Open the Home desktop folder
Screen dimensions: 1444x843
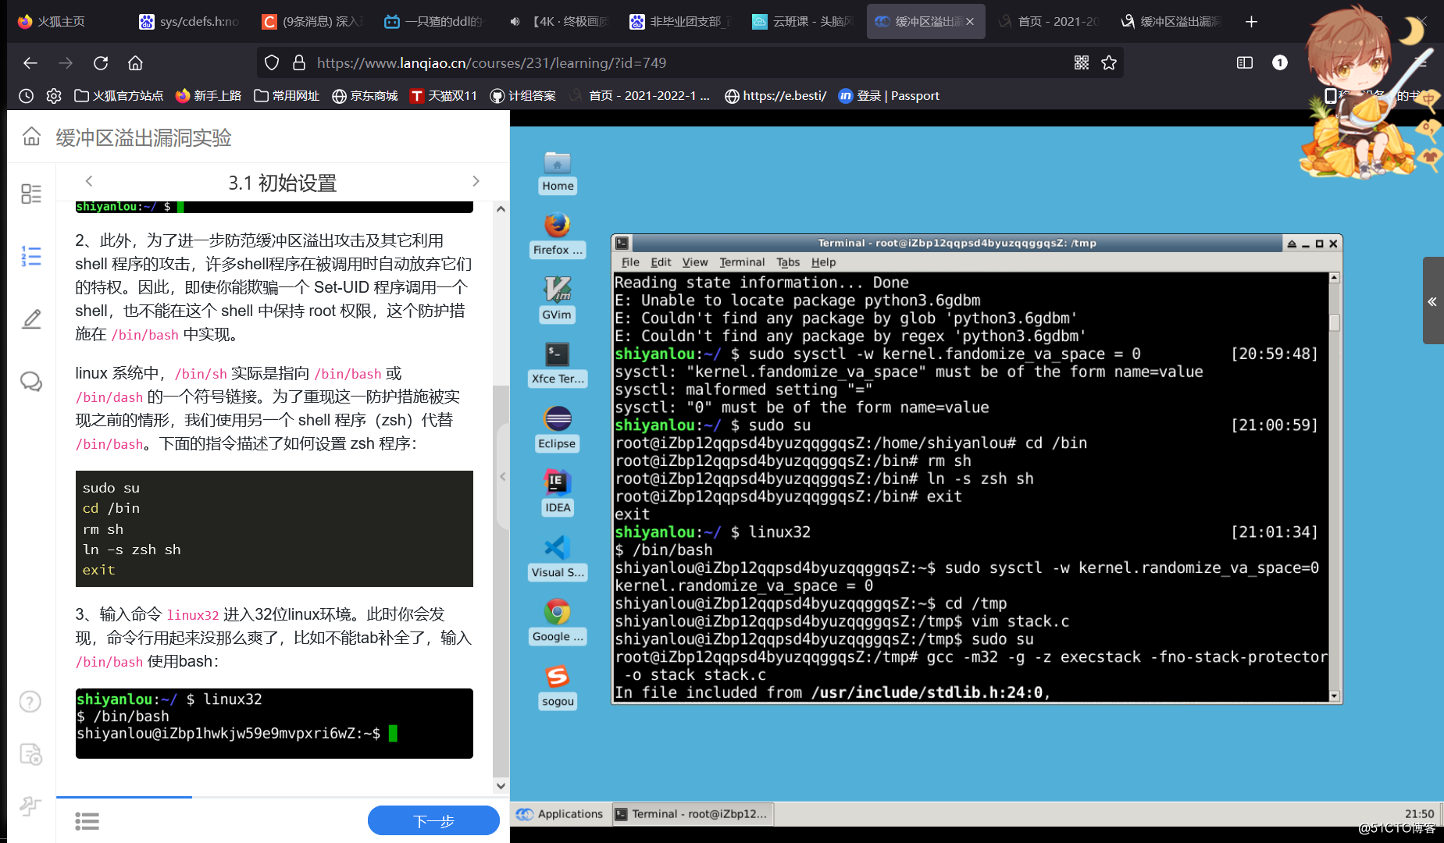pos(558,172)
